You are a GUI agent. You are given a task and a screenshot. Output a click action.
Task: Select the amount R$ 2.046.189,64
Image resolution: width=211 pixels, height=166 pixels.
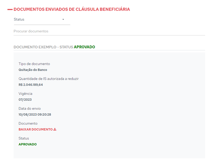pos(31,85)
